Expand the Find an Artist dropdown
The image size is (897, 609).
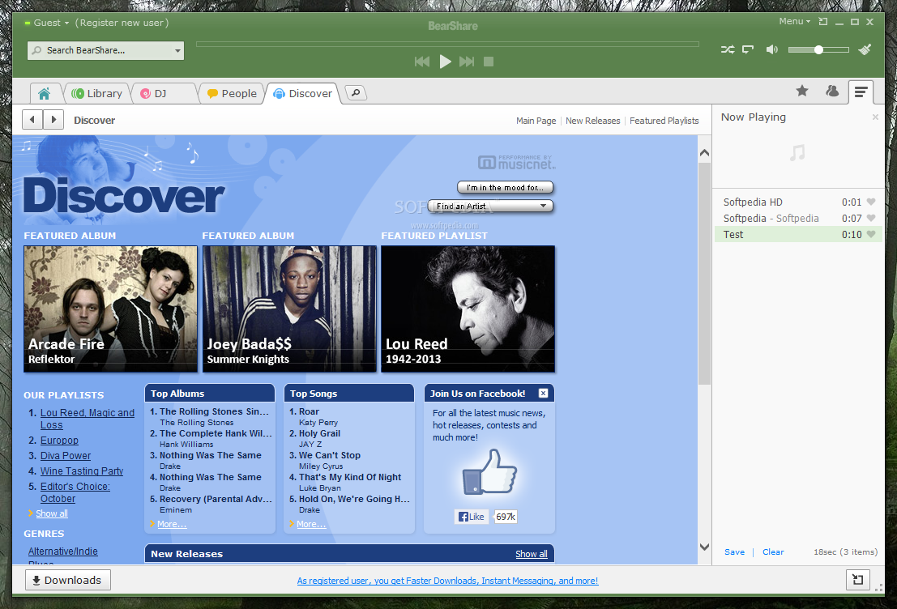pos(491,206)
